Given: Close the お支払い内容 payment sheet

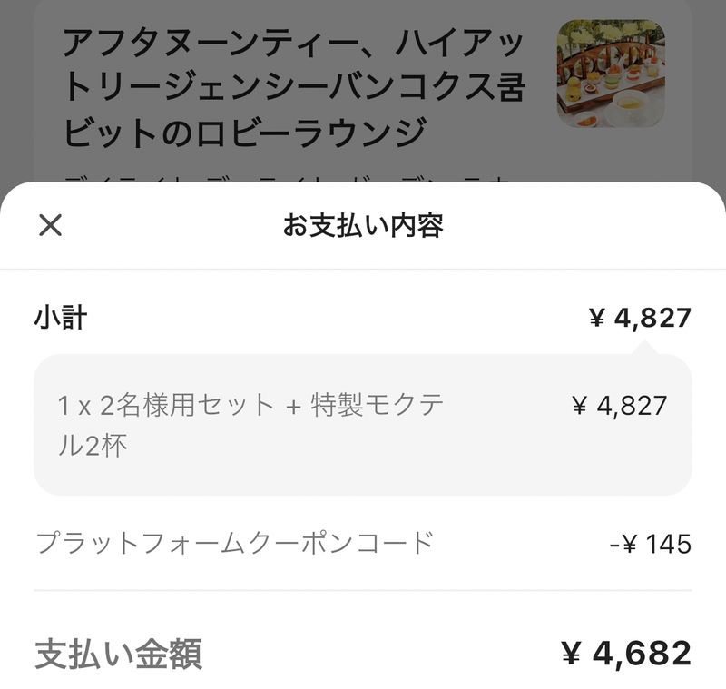Looking at the screenshot, I should point(50,225).
